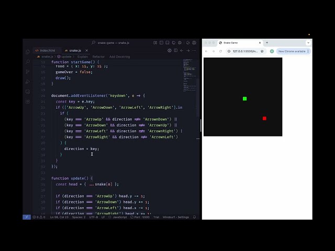
Task: Click the red food square on canvas
Action: click(x=264, y=118)
